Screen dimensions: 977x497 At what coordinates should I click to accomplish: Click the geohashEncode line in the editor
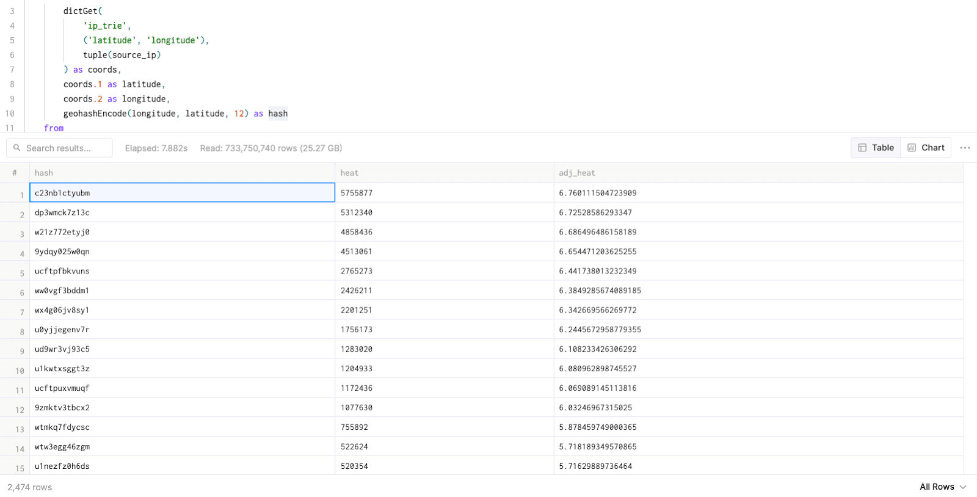tap(175, 114)
